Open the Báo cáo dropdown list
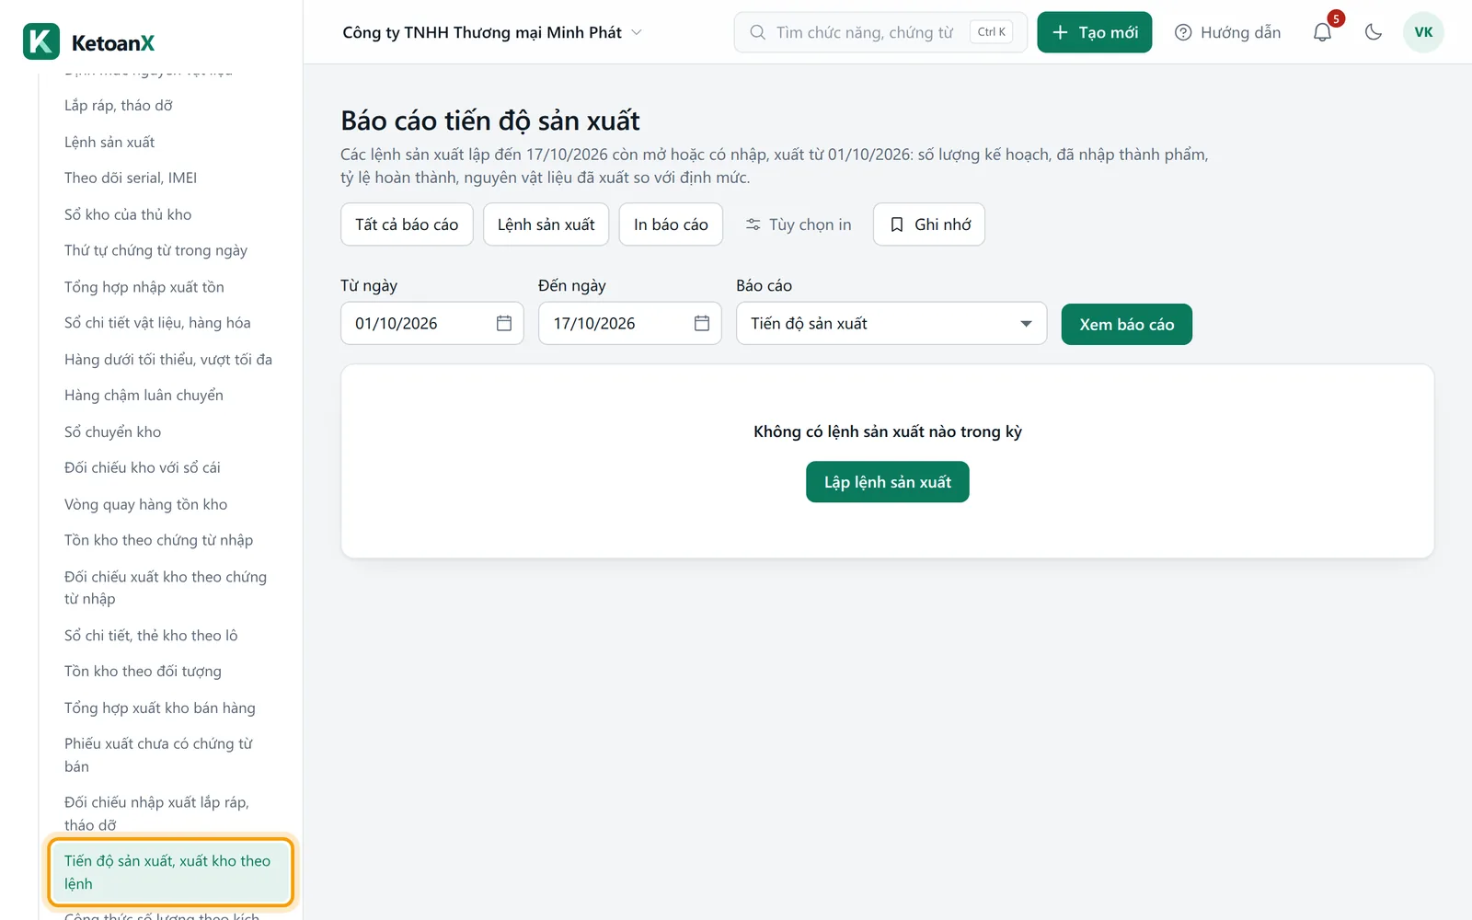Image resolution: width=1472 pixels, height=920 pixels. tap(891, 323)
